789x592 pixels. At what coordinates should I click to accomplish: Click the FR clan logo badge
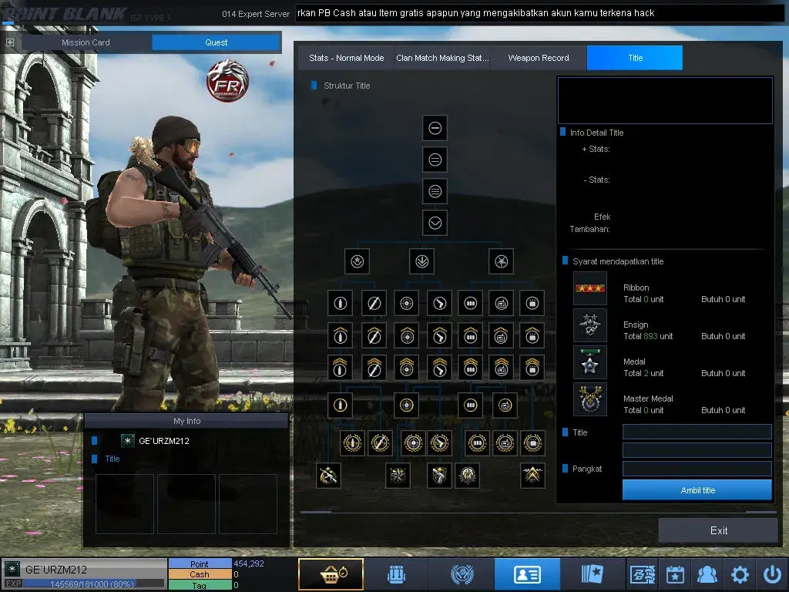tap(227, 80)
